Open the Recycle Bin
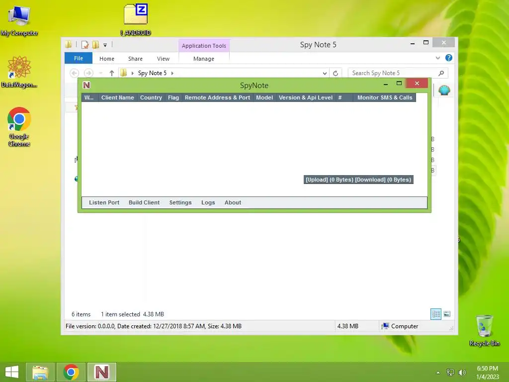The width and height of the screenshot is (509, 382). [x=484, y=330]
